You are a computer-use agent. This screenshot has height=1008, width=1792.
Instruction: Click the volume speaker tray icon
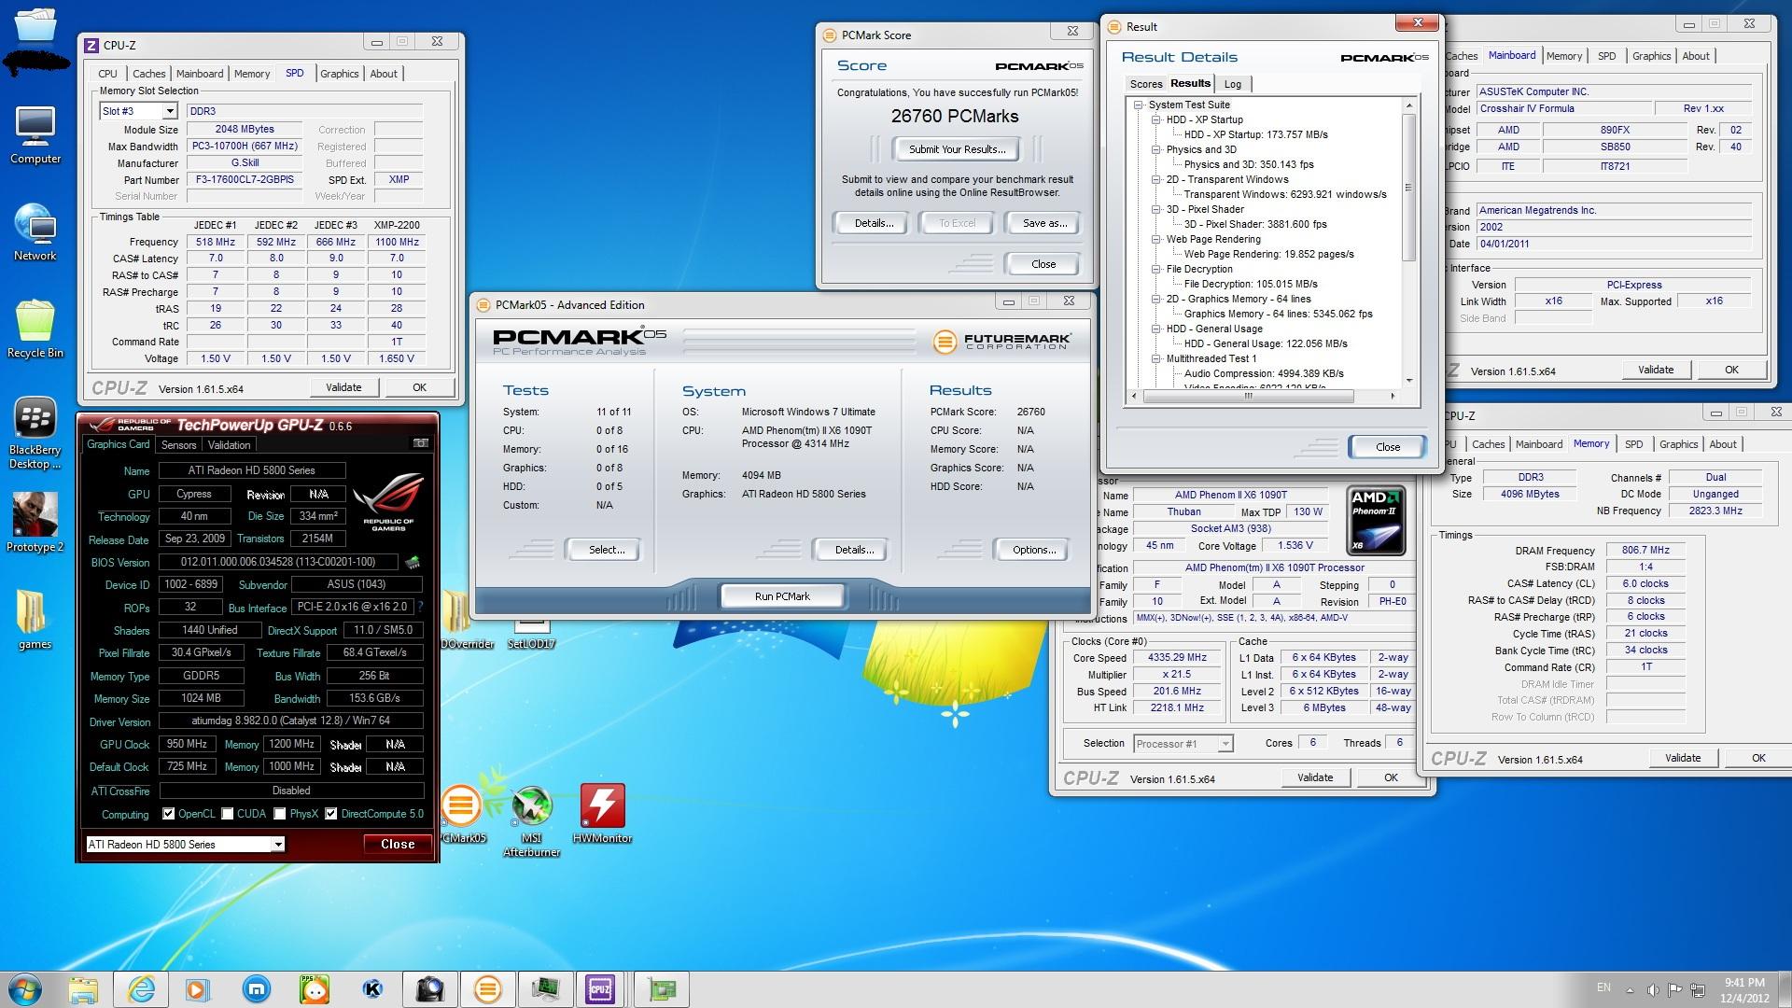(x=1652, y=989)
